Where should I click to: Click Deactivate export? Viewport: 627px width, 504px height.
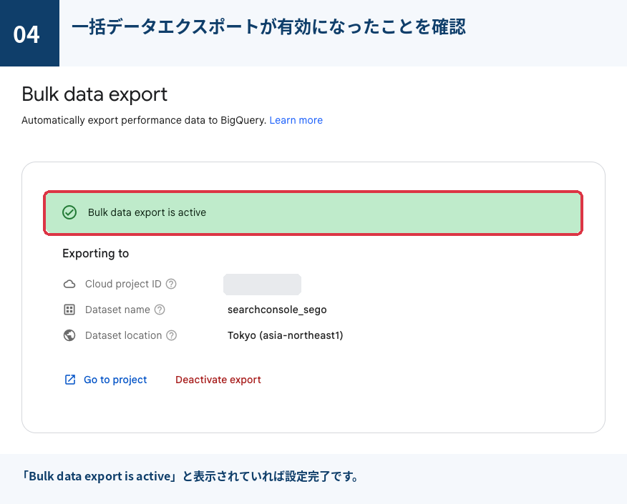tap(218, 380)
